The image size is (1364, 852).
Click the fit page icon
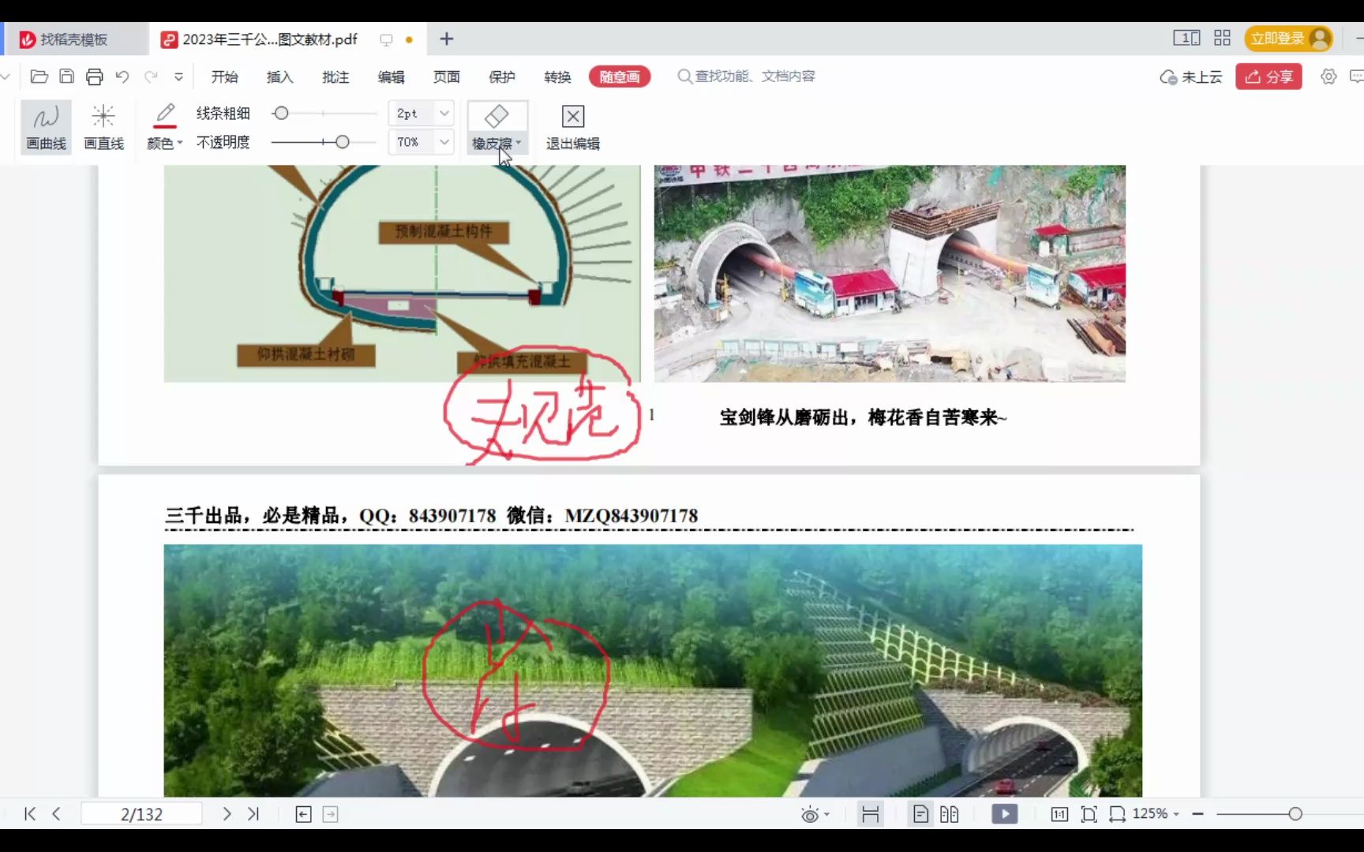[x=1089, y=814]
